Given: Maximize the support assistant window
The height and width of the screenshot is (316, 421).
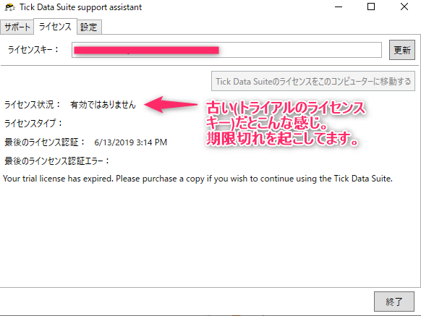Looking at the screenshot, I should [371, 7].
